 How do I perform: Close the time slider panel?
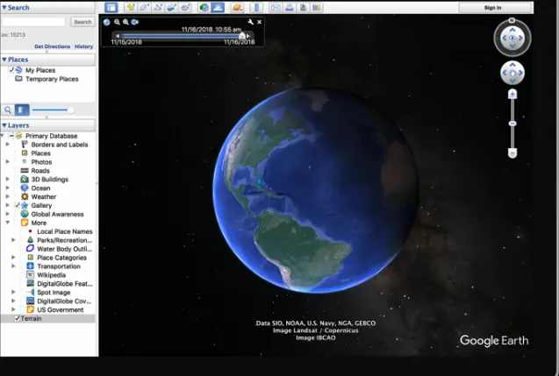click(x=260, y=22)
